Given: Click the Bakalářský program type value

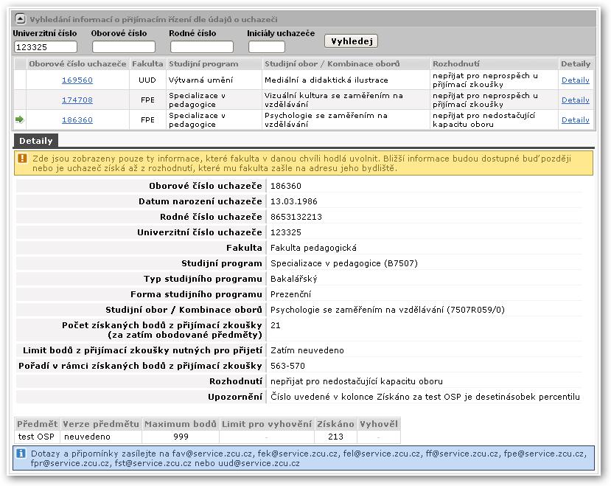Looking at the screenshot, I should tap(294, 279).
